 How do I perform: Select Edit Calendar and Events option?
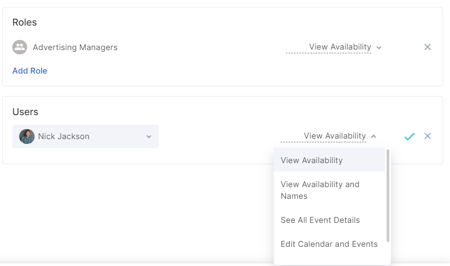click(x=329, y=244)
